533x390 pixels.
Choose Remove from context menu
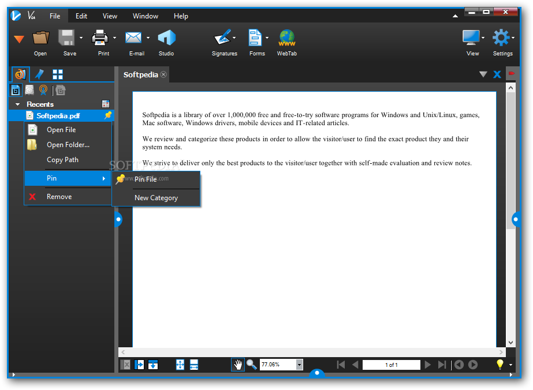[68, 197]
